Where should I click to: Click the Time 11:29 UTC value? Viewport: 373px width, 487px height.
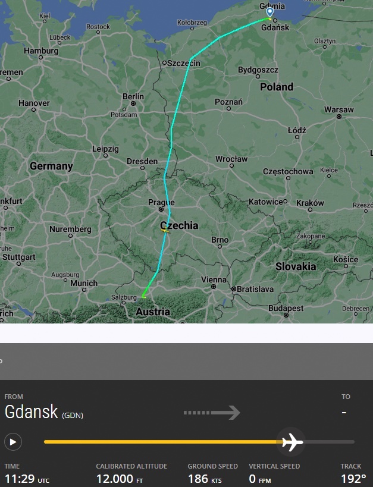coord(27,479)
